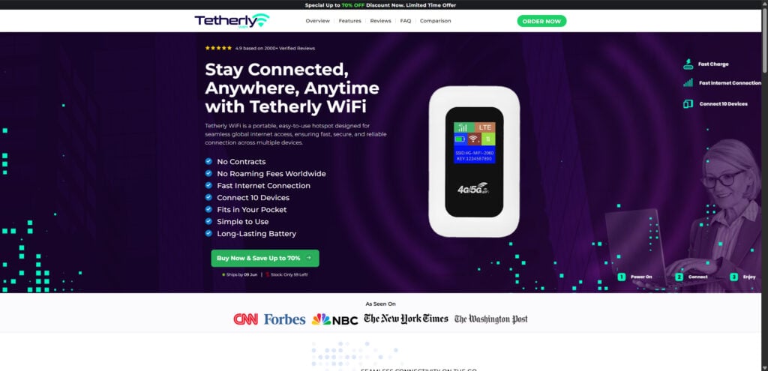Click the checkmark beside Long-Lasting Battery
Viewport: 768px width, 371px height.
pos(208,233)
